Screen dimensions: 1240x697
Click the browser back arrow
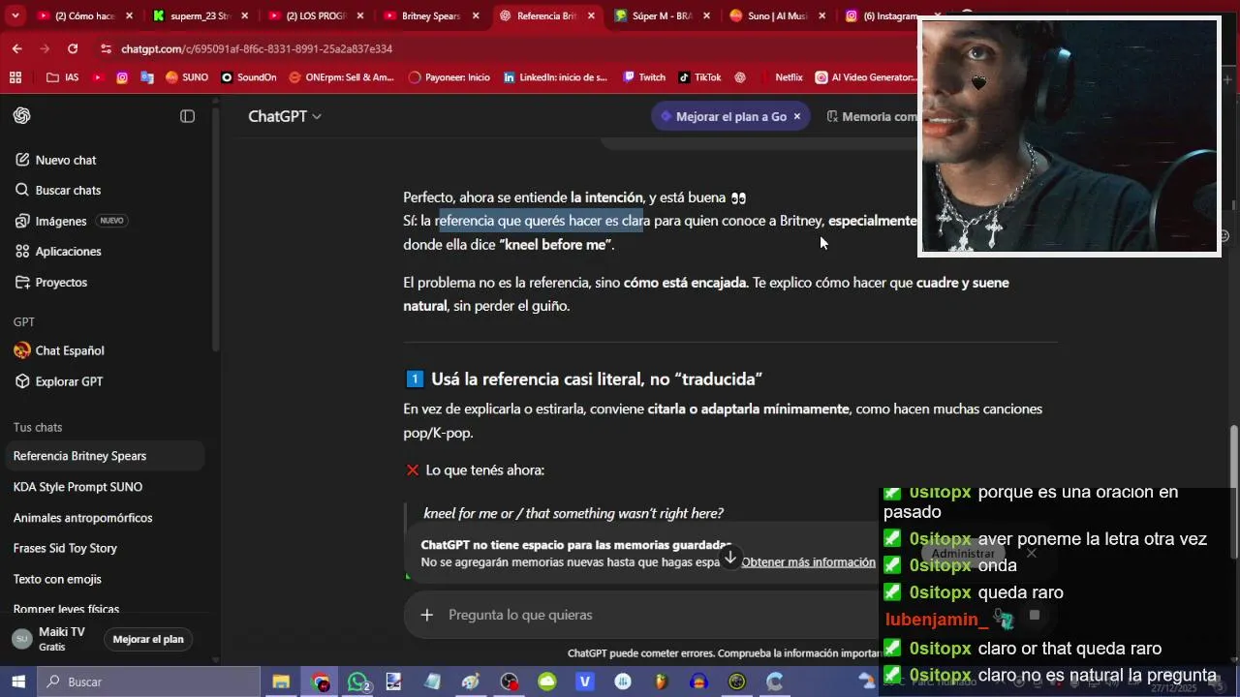tap(17, 48)
